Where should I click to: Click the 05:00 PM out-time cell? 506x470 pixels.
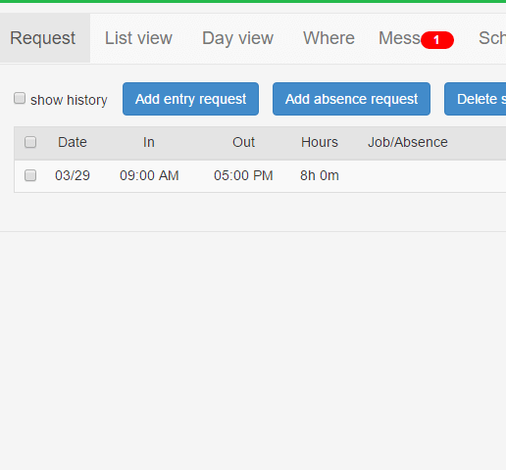243,175
